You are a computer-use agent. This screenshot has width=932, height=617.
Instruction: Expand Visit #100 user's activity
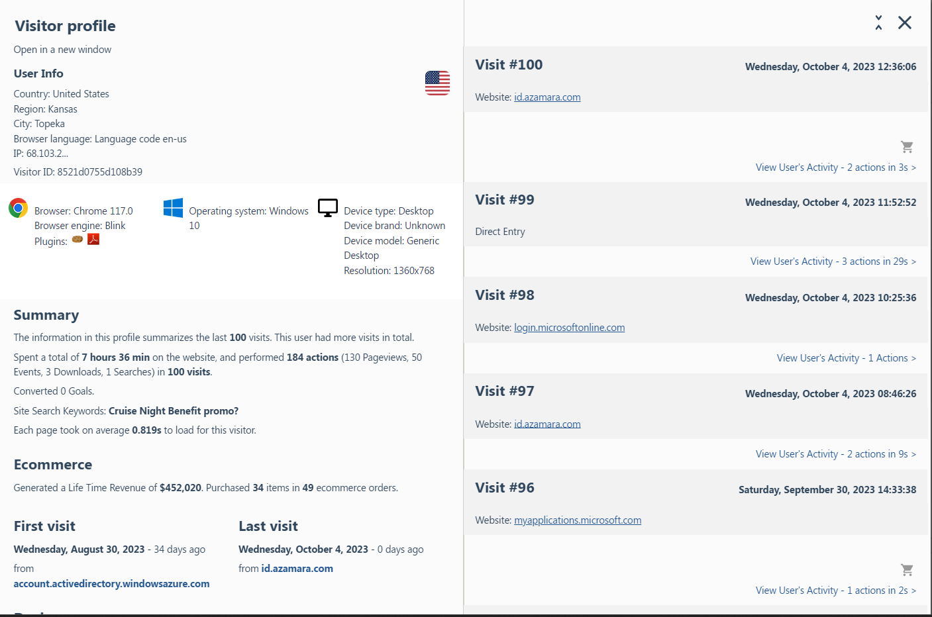835,167
